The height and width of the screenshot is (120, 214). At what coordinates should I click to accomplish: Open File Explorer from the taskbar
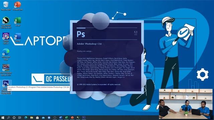pos(31,118)
